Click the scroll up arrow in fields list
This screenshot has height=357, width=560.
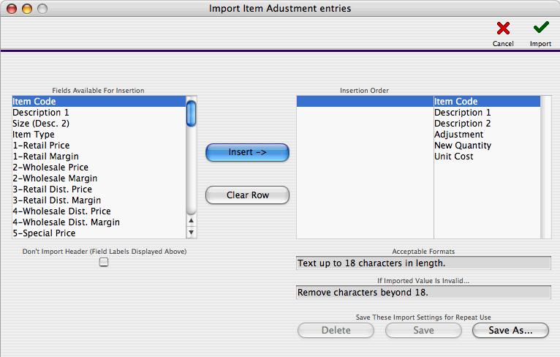192,220
